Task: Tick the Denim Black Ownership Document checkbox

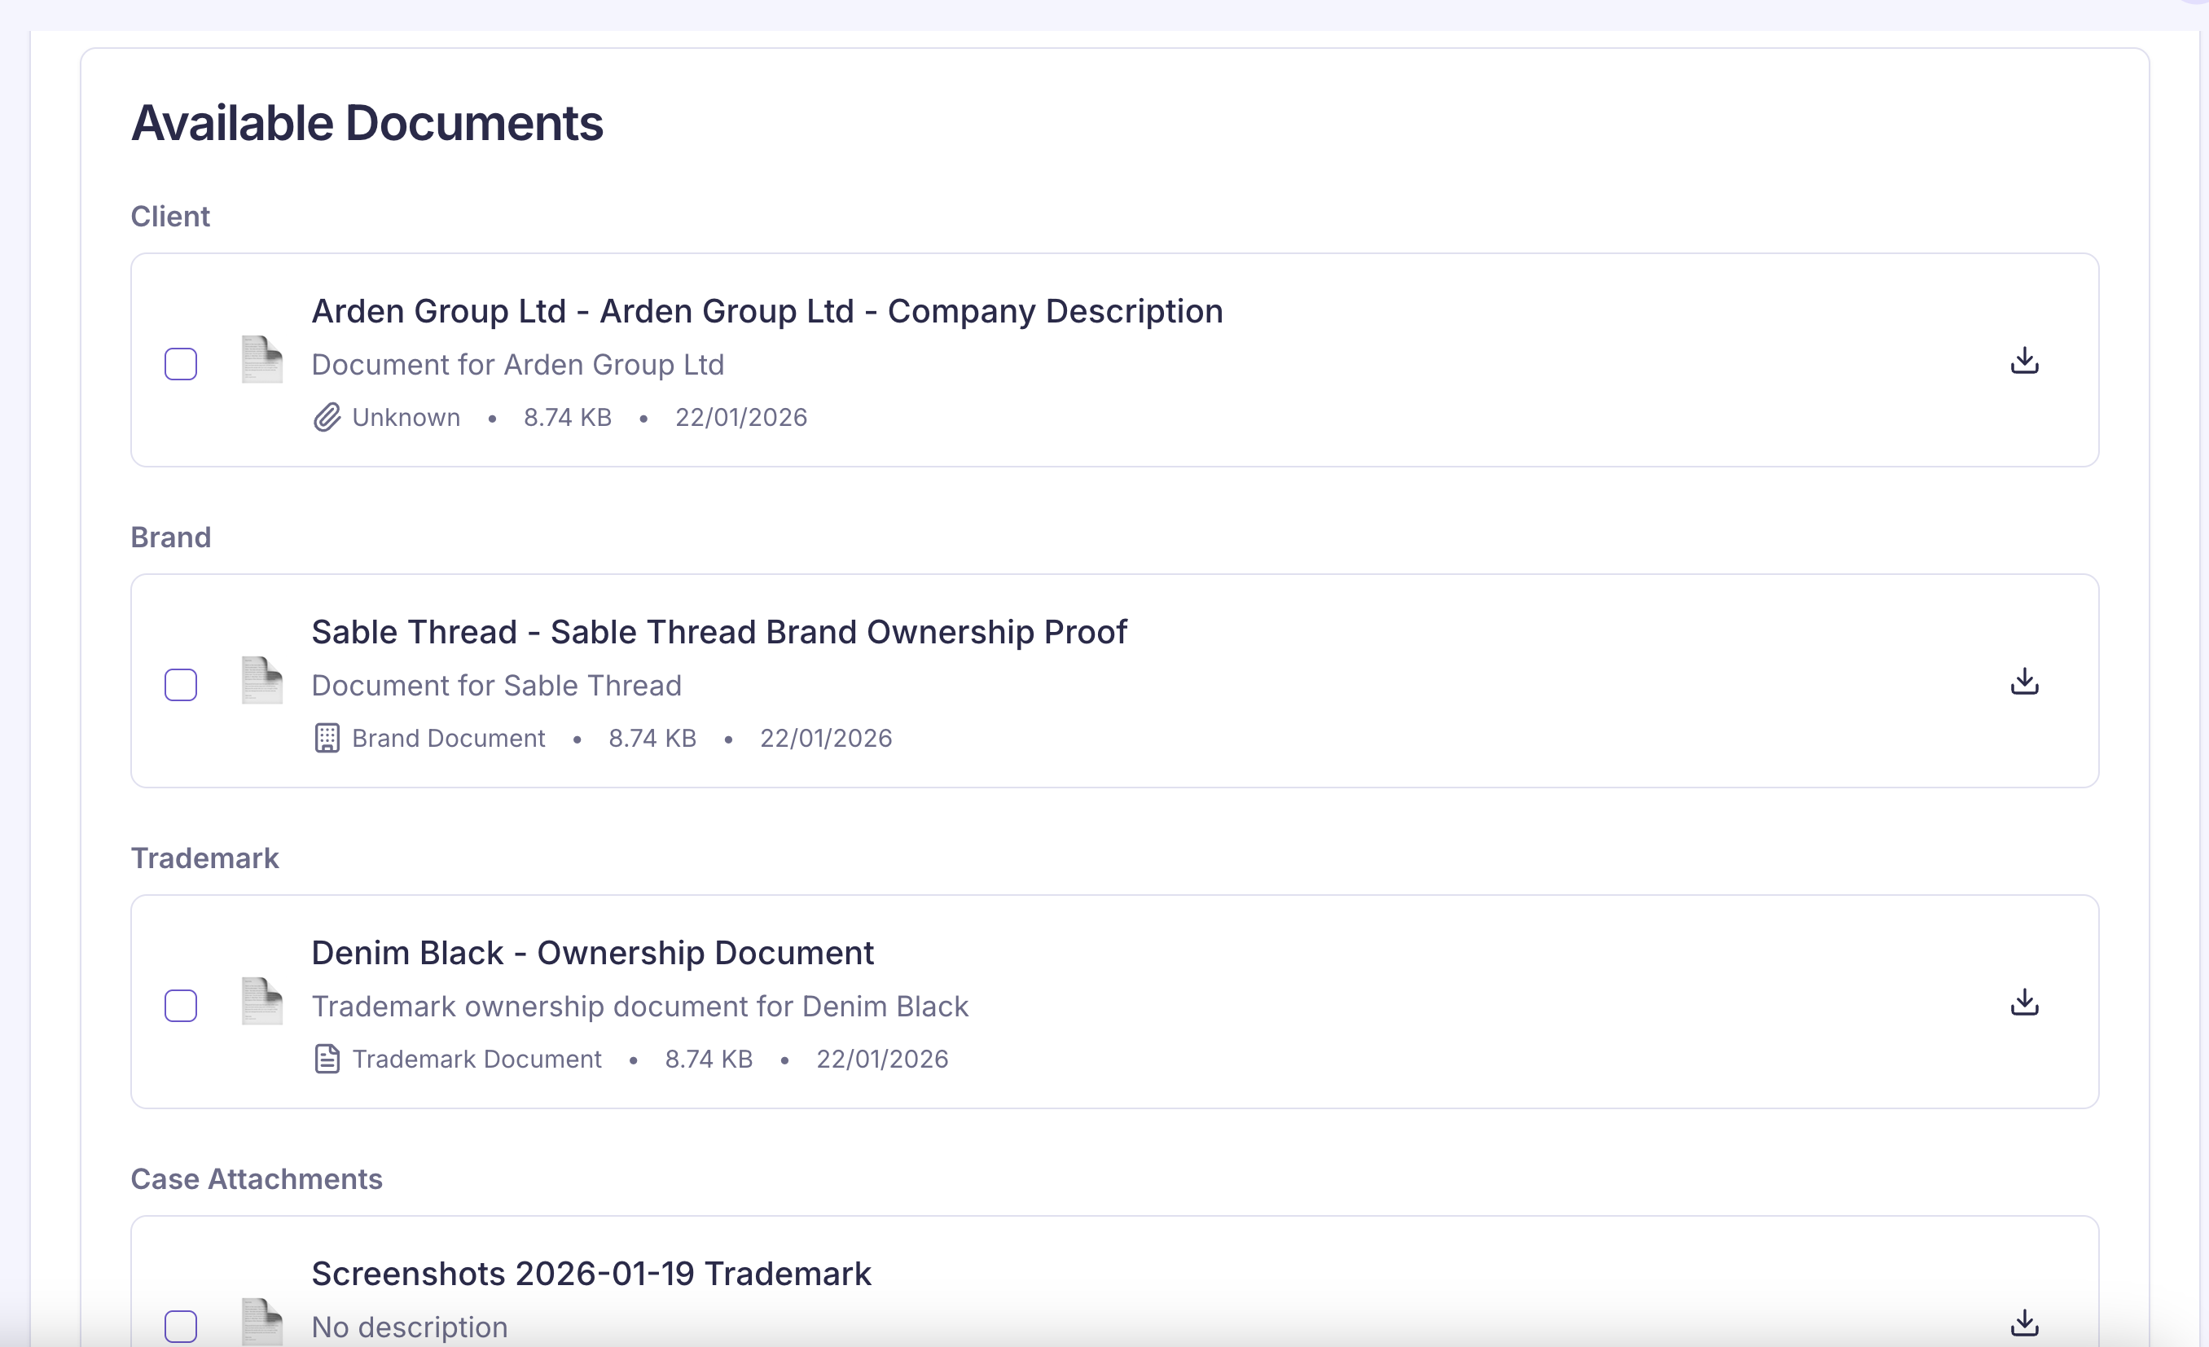Action: click(181, 1006)
